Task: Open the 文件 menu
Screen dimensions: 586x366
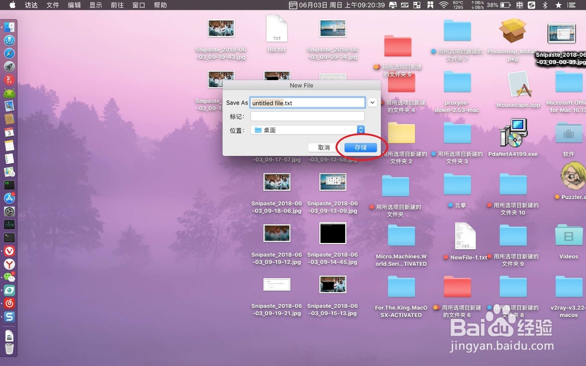Action: coord(52,5)
